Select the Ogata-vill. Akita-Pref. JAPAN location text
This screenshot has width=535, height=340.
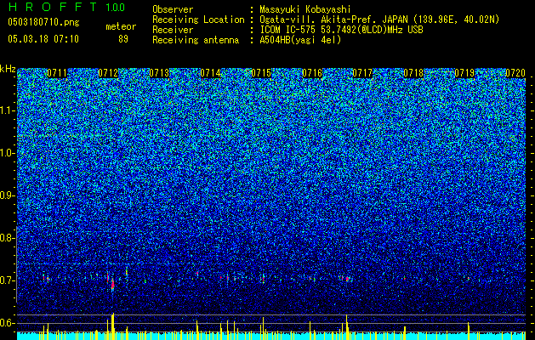(x=379, y=20)
